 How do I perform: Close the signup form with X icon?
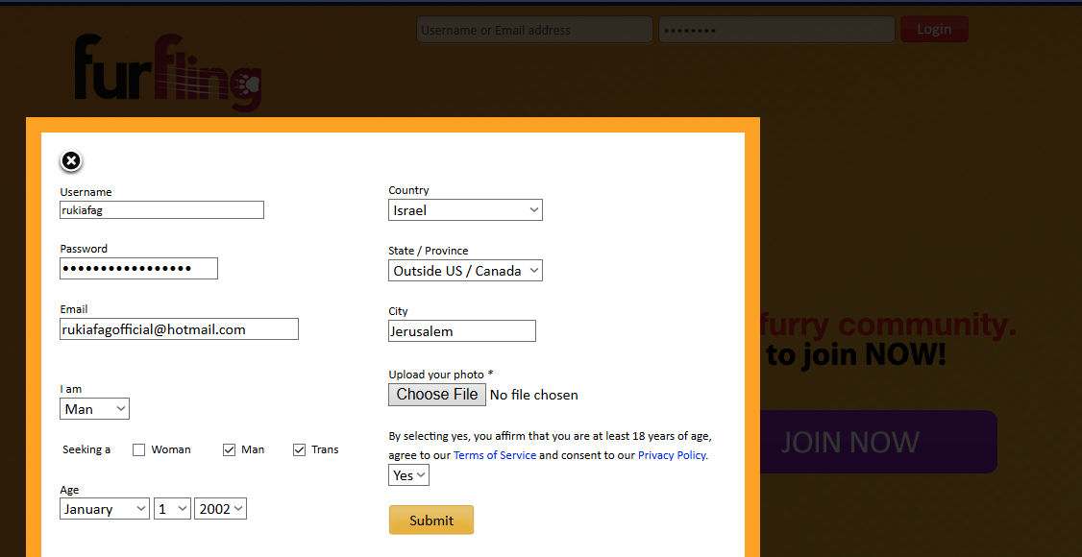pos(71,160)
